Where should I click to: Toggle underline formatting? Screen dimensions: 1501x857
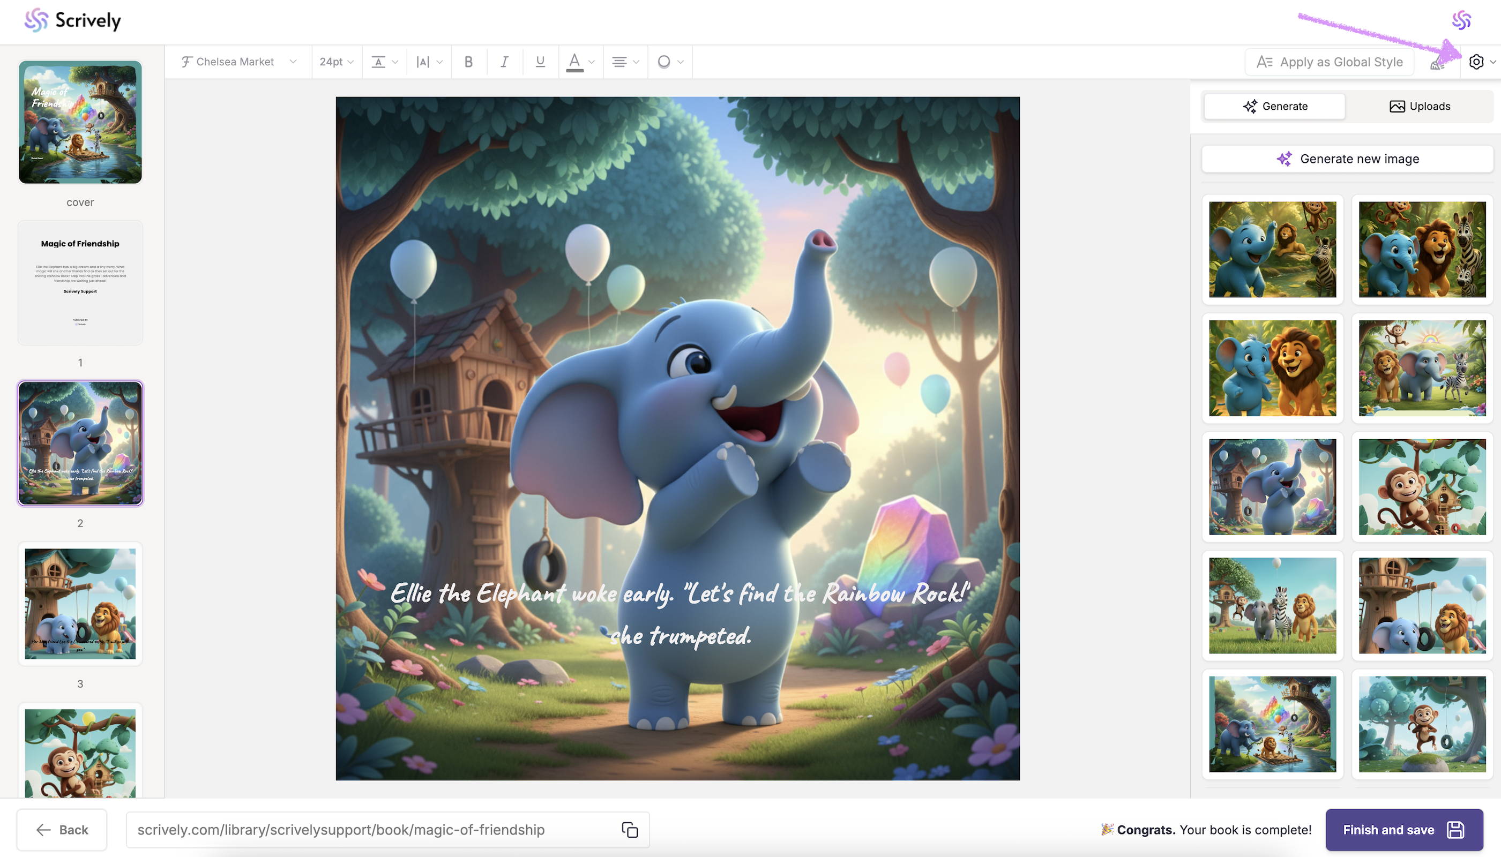click(x=540, y=62)
